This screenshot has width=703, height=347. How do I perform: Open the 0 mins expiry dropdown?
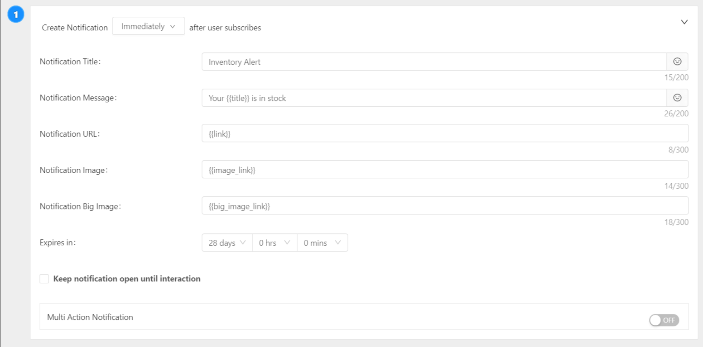[322, 242]
